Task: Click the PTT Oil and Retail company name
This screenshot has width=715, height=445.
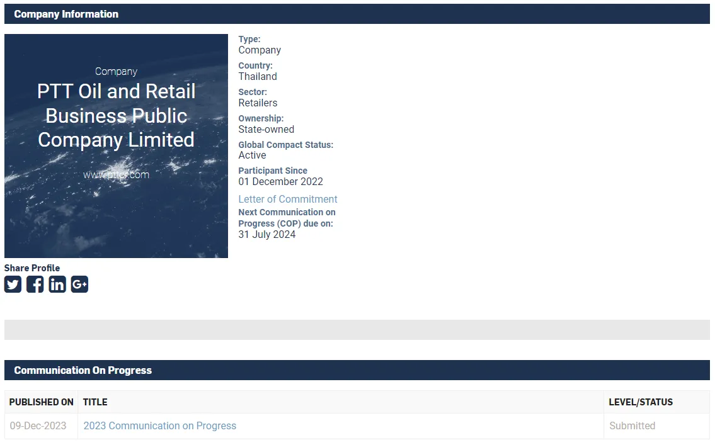Action: tap(116, 116)
